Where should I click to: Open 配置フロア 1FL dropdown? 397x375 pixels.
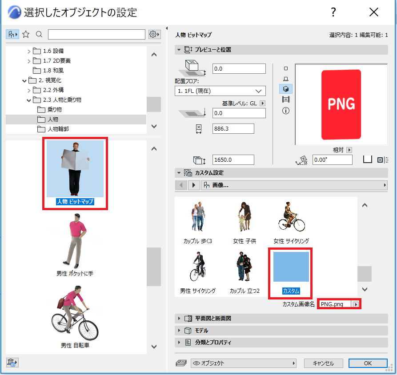click(220, 91)
